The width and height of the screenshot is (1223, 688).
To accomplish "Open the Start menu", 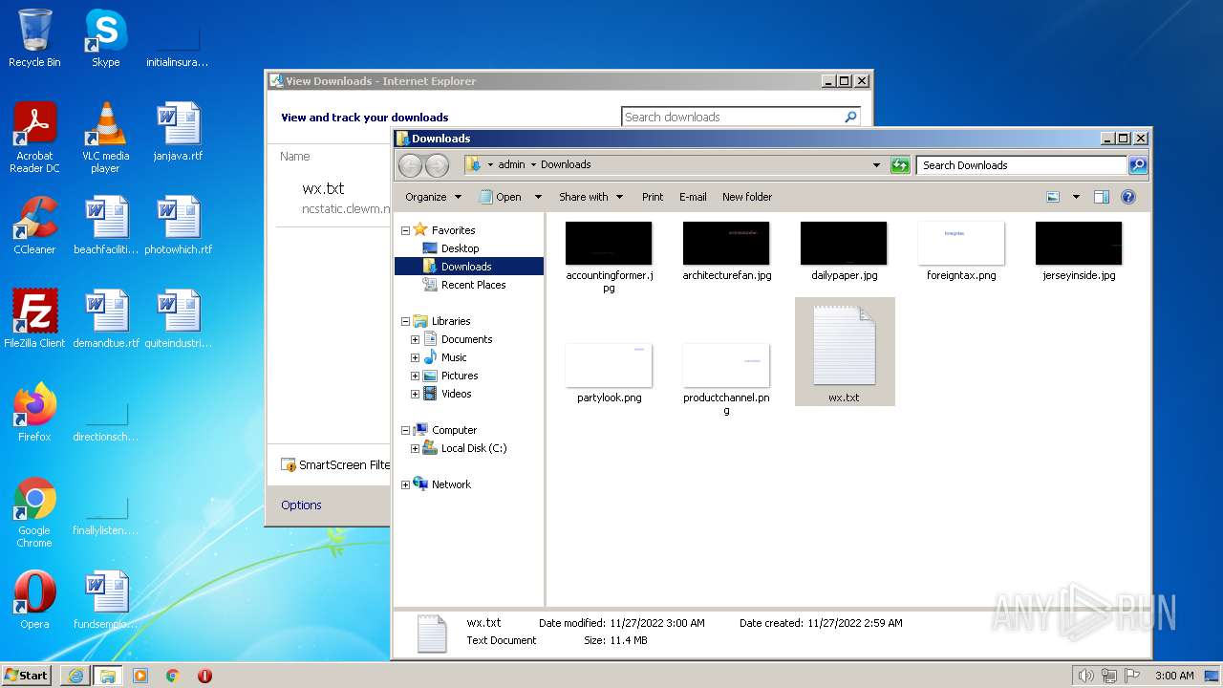I will click(27, 676).
